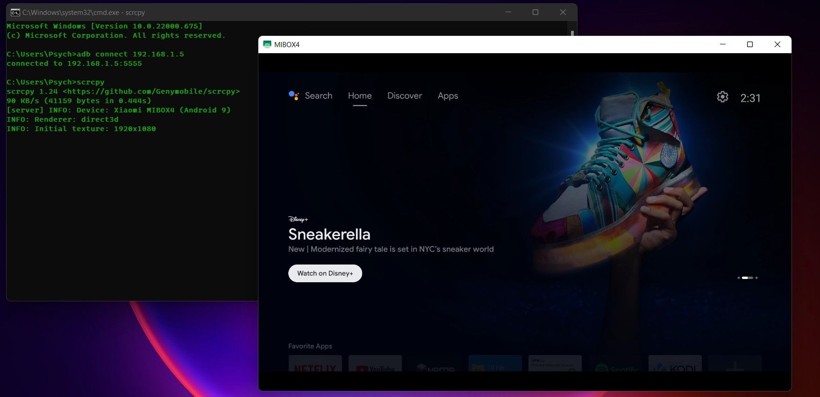The image size is (820, 397).
Task: Click the '90 KB/s (41159 bytes' transfer line
Action: [x=79, y=101]
